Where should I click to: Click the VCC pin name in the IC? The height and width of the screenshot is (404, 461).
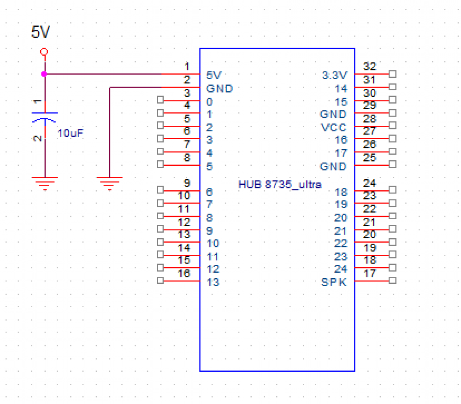(334, 127)
